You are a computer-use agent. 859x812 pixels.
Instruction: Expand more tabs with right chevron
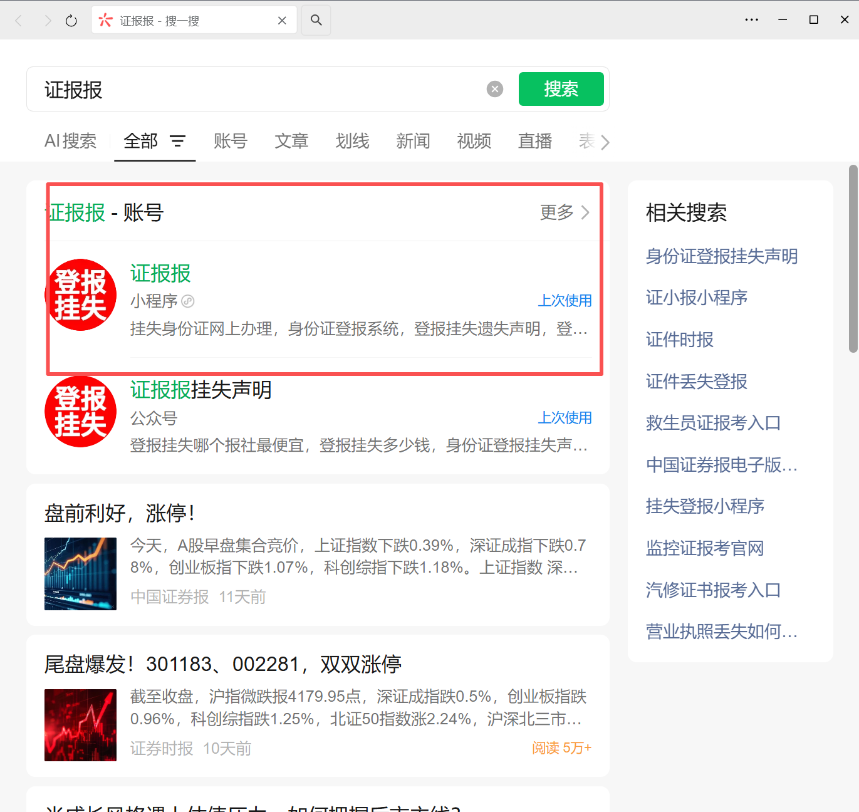tap(605, 142)
